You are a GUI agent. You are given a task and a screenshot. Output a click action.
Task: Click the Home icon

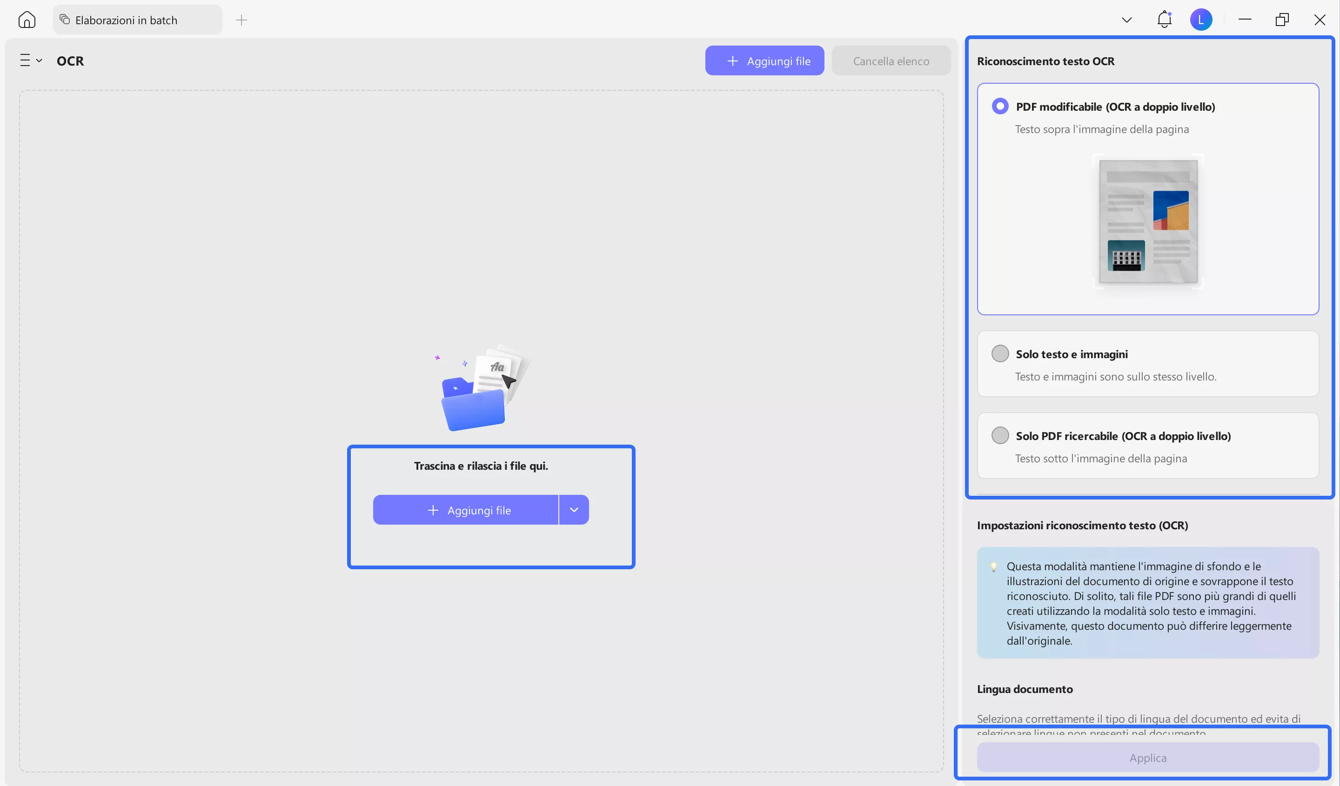(x=27, y=20)
